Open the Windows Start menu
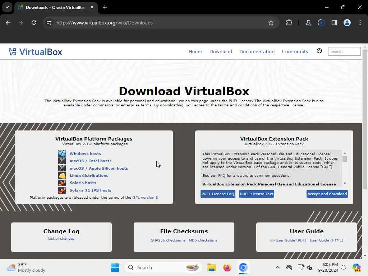The width and height of the screenshot is (368, 276). [115, 267]
